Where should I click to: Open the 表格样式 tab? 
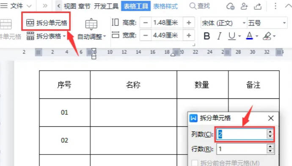pyautogui.click(x=165, y=6)
